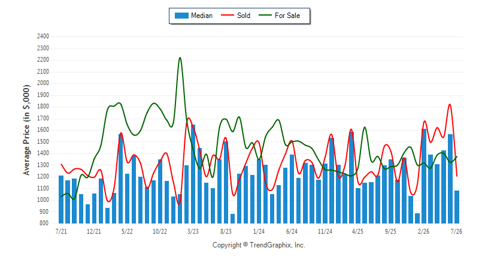Toggle the Median series legend label
Image resolution: width=479 pixels, height=260 pixels.
202,16
